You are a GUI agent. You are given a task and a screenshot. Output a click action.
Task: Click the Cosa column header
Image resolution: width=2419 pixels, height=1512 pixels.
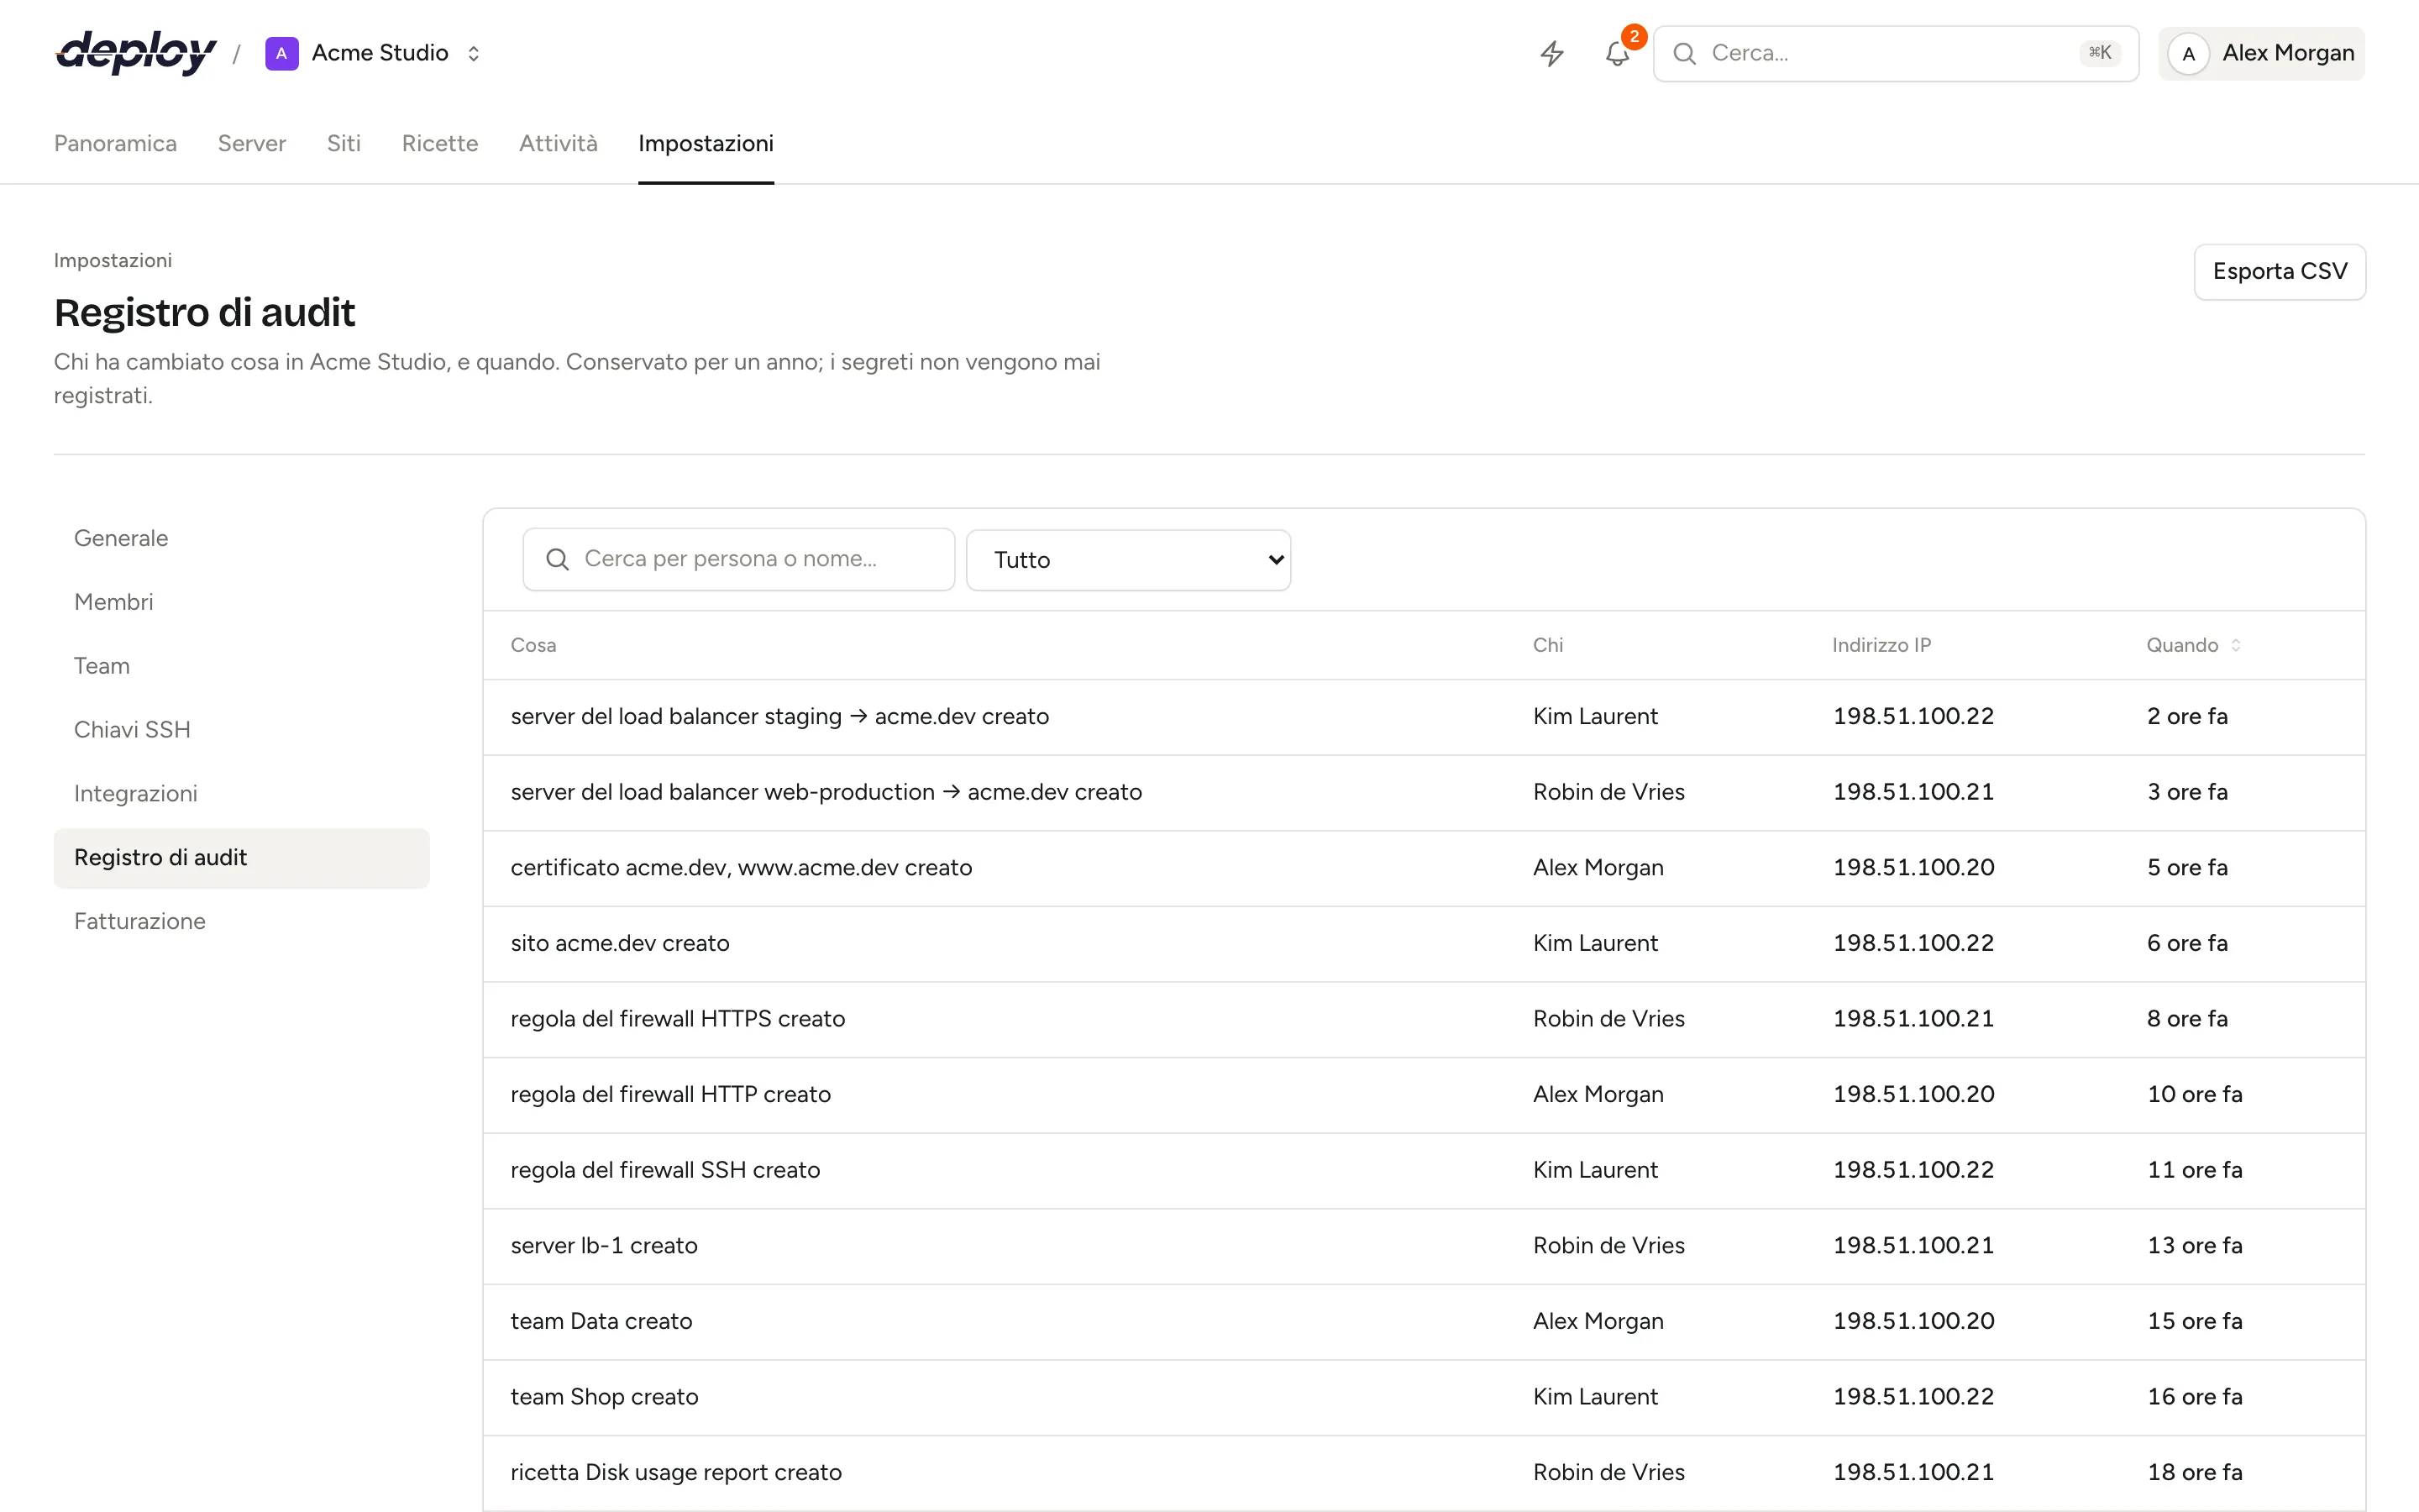click(534, 645)
